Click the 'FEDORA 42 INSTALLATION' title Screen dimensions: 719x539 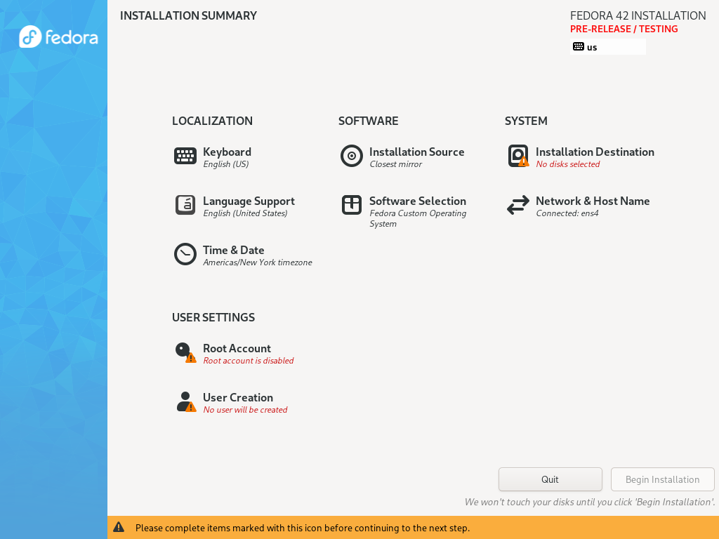pos(638,15)
